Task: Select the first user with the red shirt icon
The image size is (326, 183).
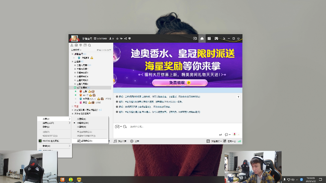Action: click(90, 91)
